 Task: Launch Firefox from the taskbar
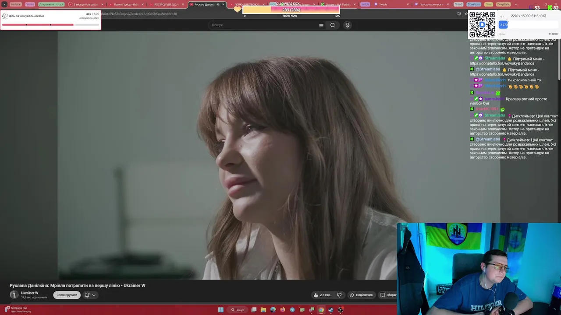point(283,310)
